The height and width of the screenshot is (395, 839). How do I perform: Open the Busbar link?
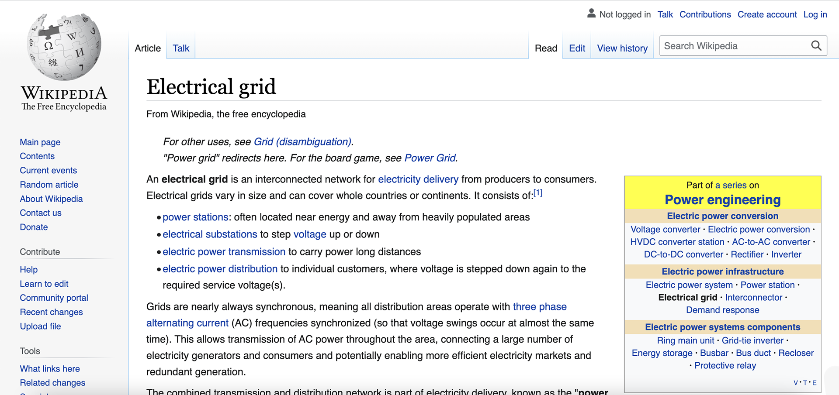pos(714,353)
